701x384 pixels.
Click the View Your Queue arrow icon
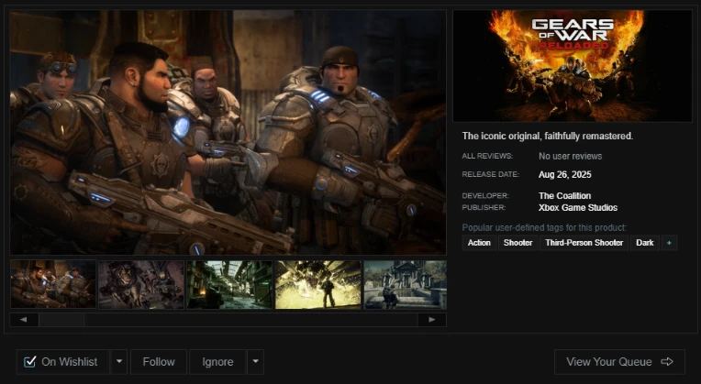pyautogui.click(x=667, y=362)
